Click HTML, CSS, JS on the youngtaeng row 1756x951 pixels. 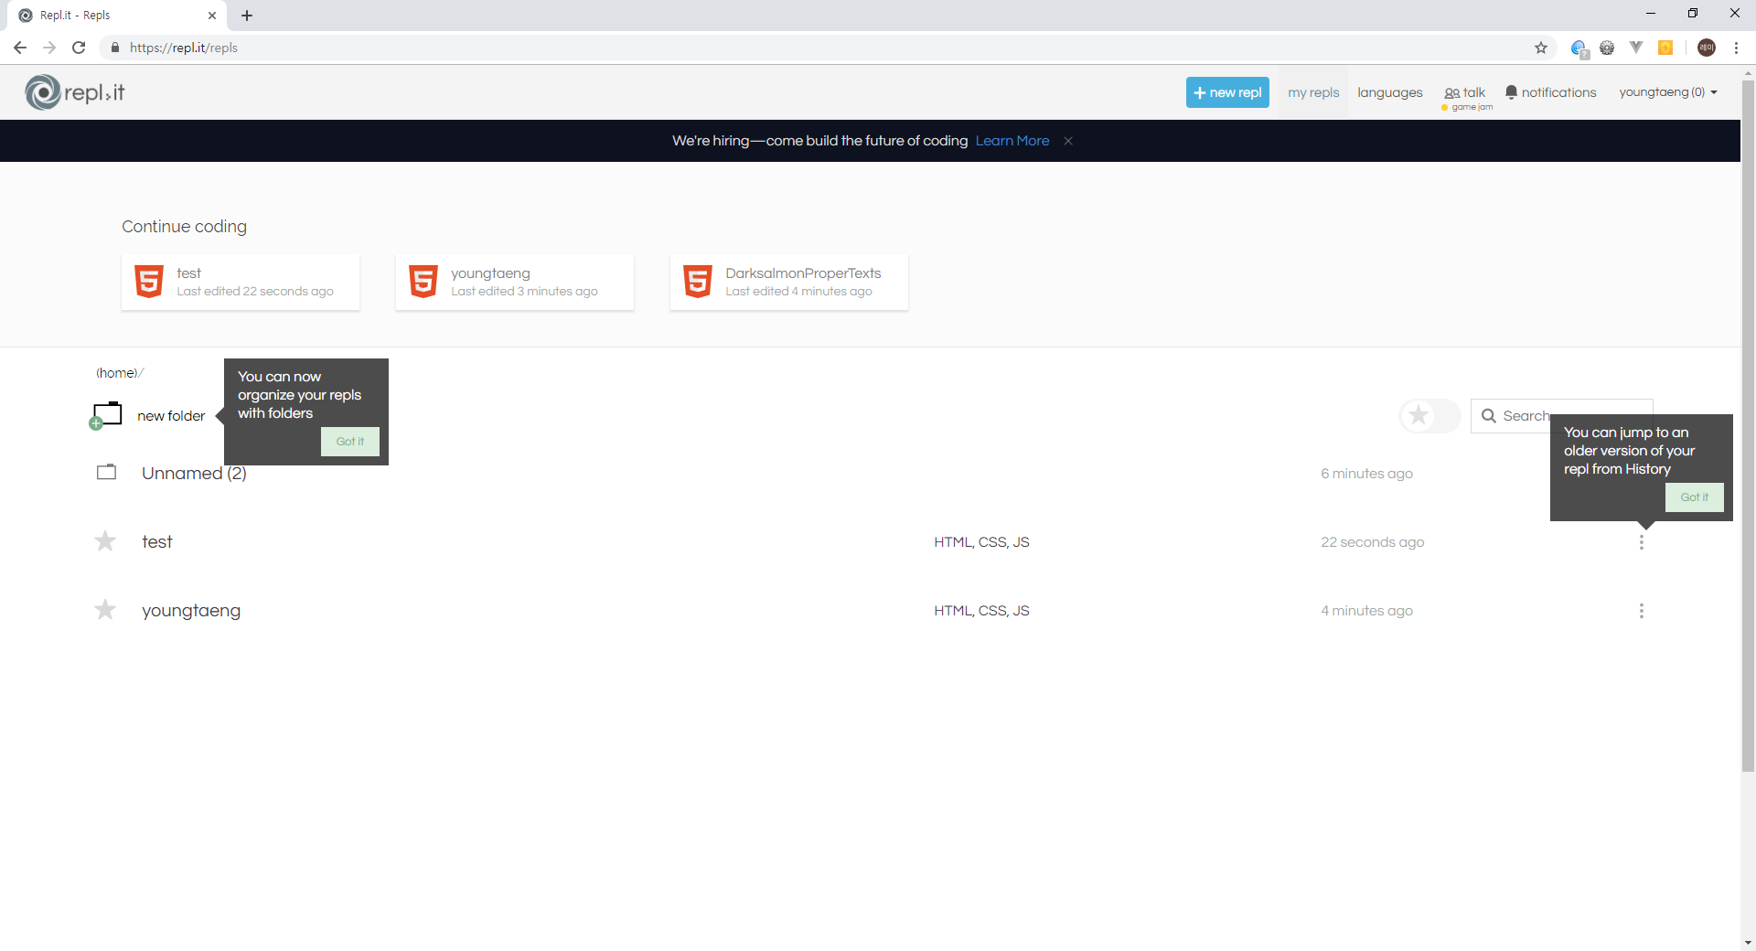[x=981, y=611]
